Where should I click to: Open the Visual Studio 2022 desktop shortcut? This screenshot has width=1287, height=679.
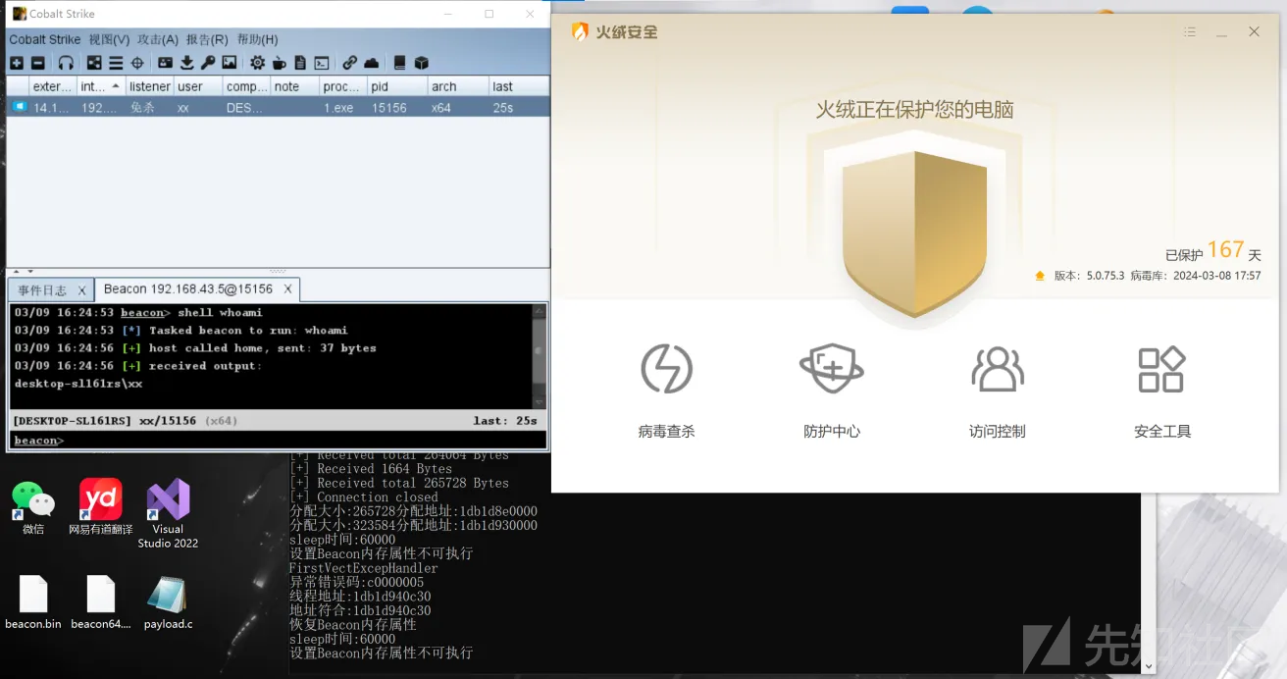click(168, 513)
